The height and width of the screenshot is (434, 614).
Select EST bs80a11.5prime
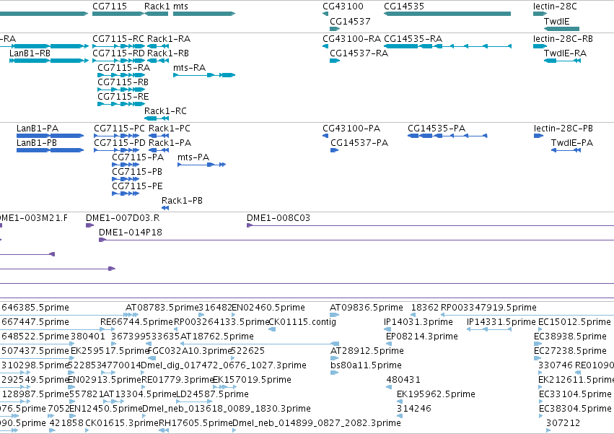tap(366, 366)
